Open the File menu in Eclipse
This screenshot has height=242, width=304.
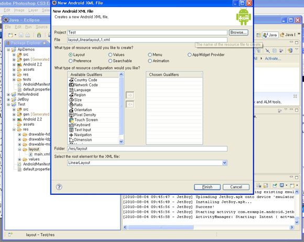click(8, 27)
